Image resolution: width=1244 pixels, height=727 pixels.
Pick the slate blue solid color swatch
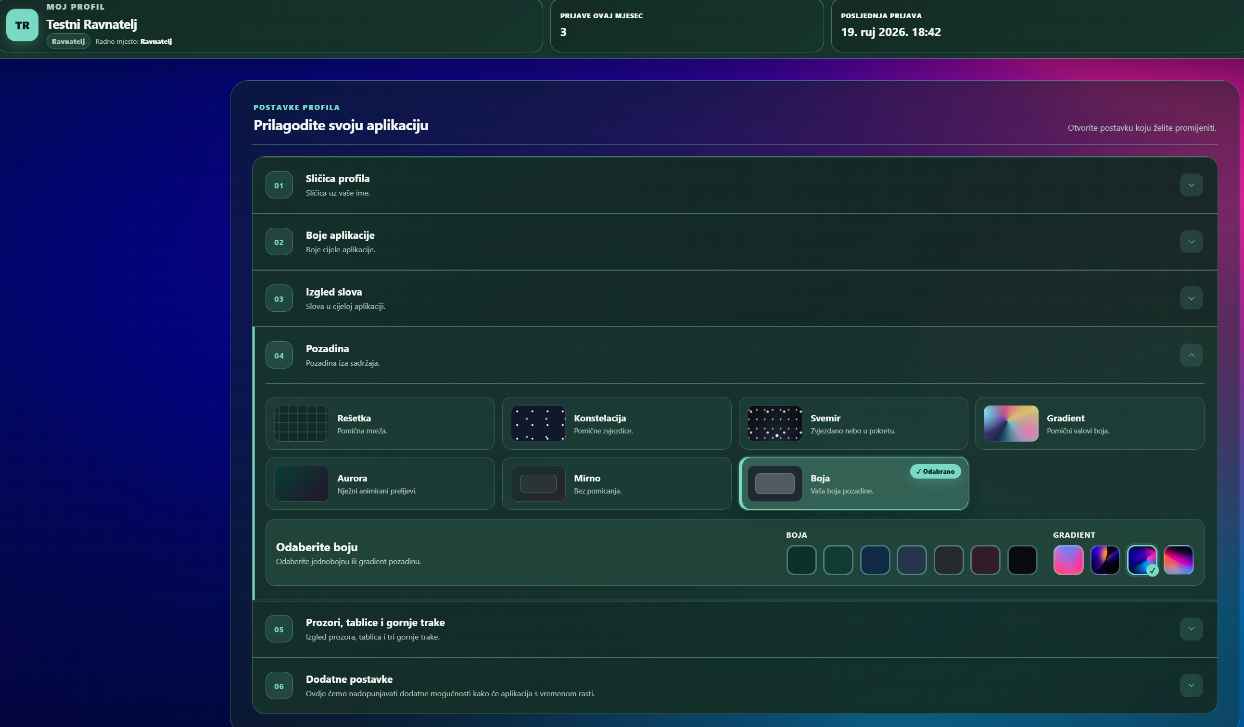[912, 560]
